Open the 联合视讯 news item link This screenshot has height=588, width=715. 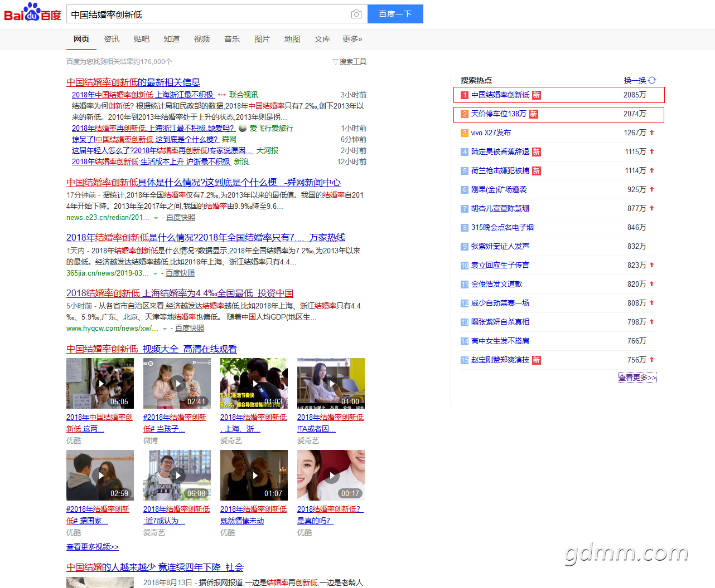[143, 95]
